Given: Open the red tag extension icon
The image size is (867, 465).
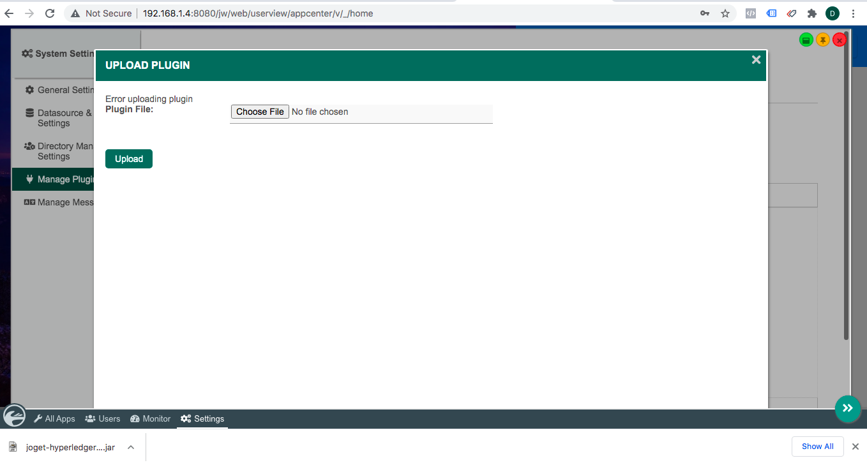Looking at the screenshot, I should (x=792, y=13).
